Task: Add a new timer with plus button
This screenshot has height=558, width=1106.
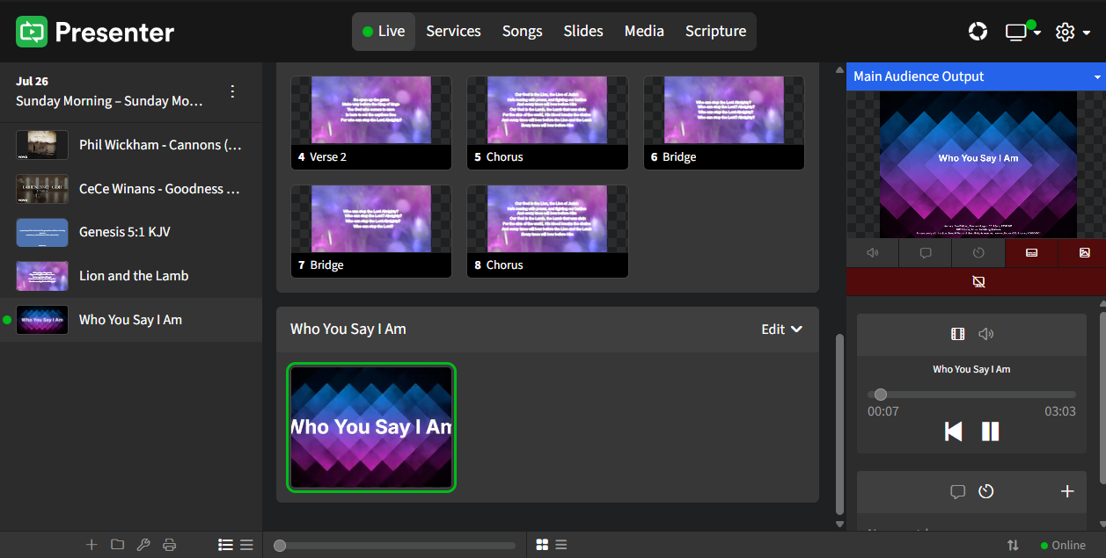Action: (x=1067, y=492)
